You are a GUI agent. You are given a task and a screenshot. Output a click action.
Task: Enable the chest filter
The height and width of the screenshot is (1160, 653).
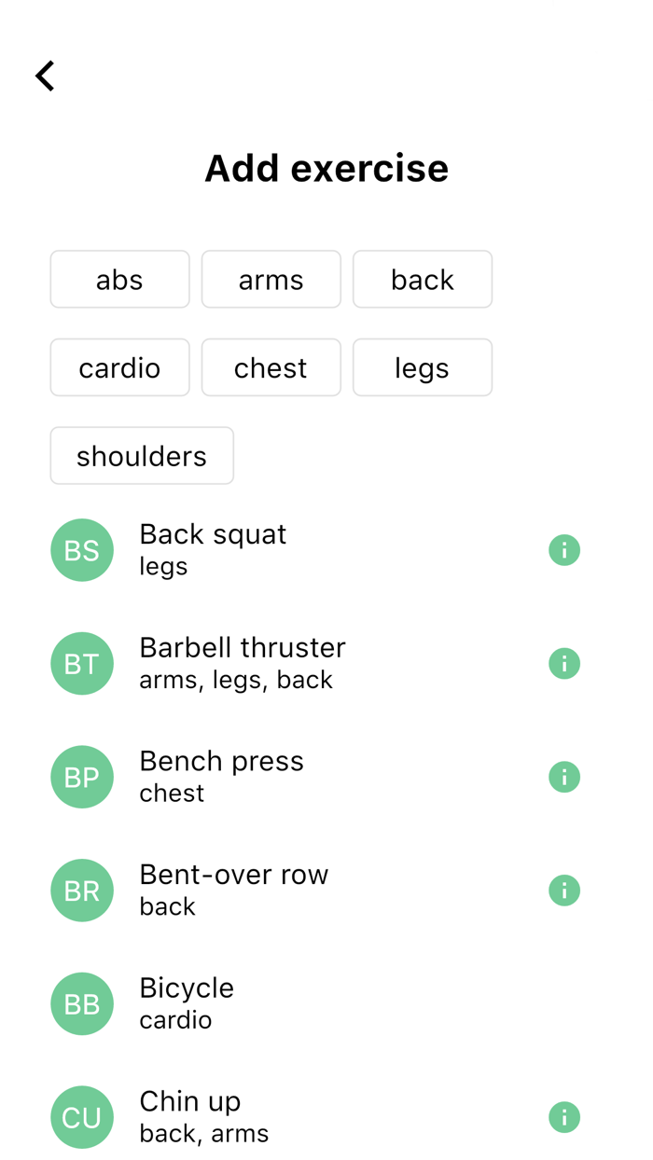271,367
